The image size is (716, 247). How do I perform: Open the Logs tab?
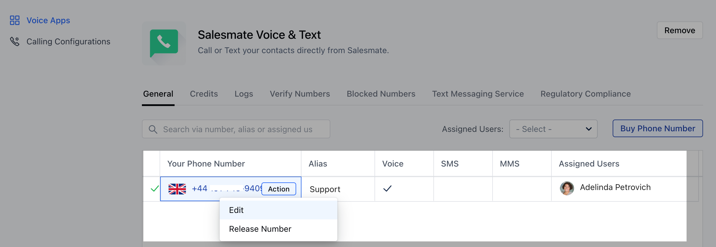tap(244, 94)
